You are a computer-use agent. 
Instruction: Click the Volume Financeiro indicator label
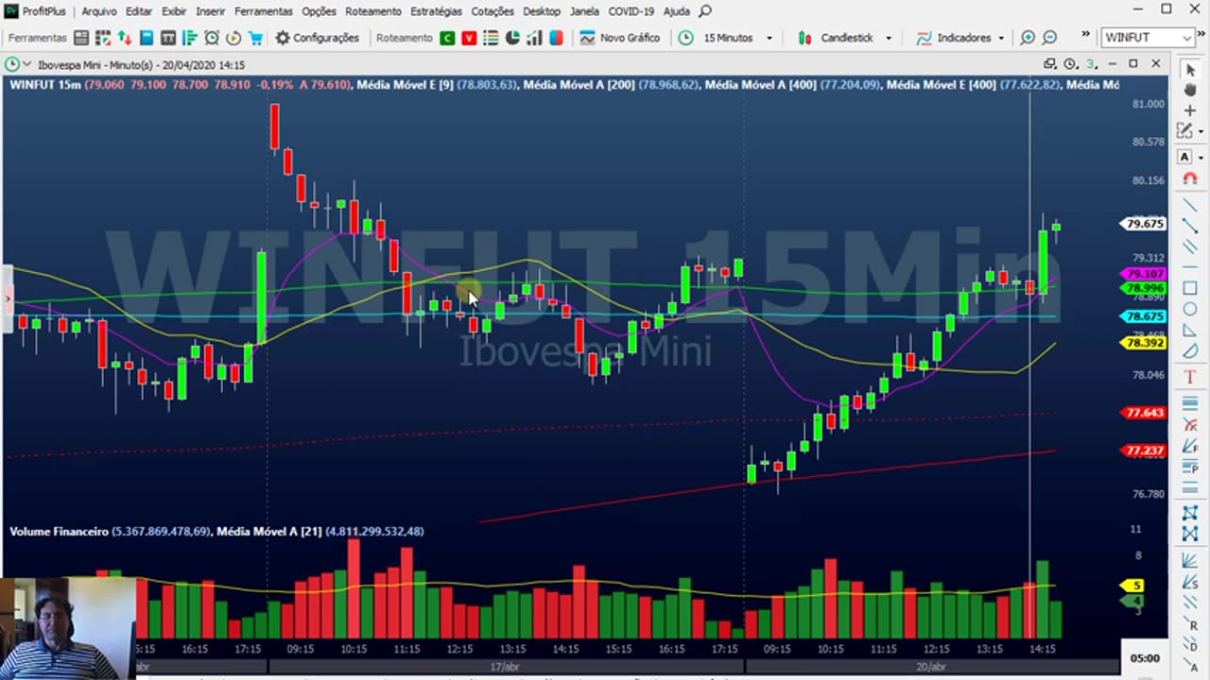click(59, 532)
